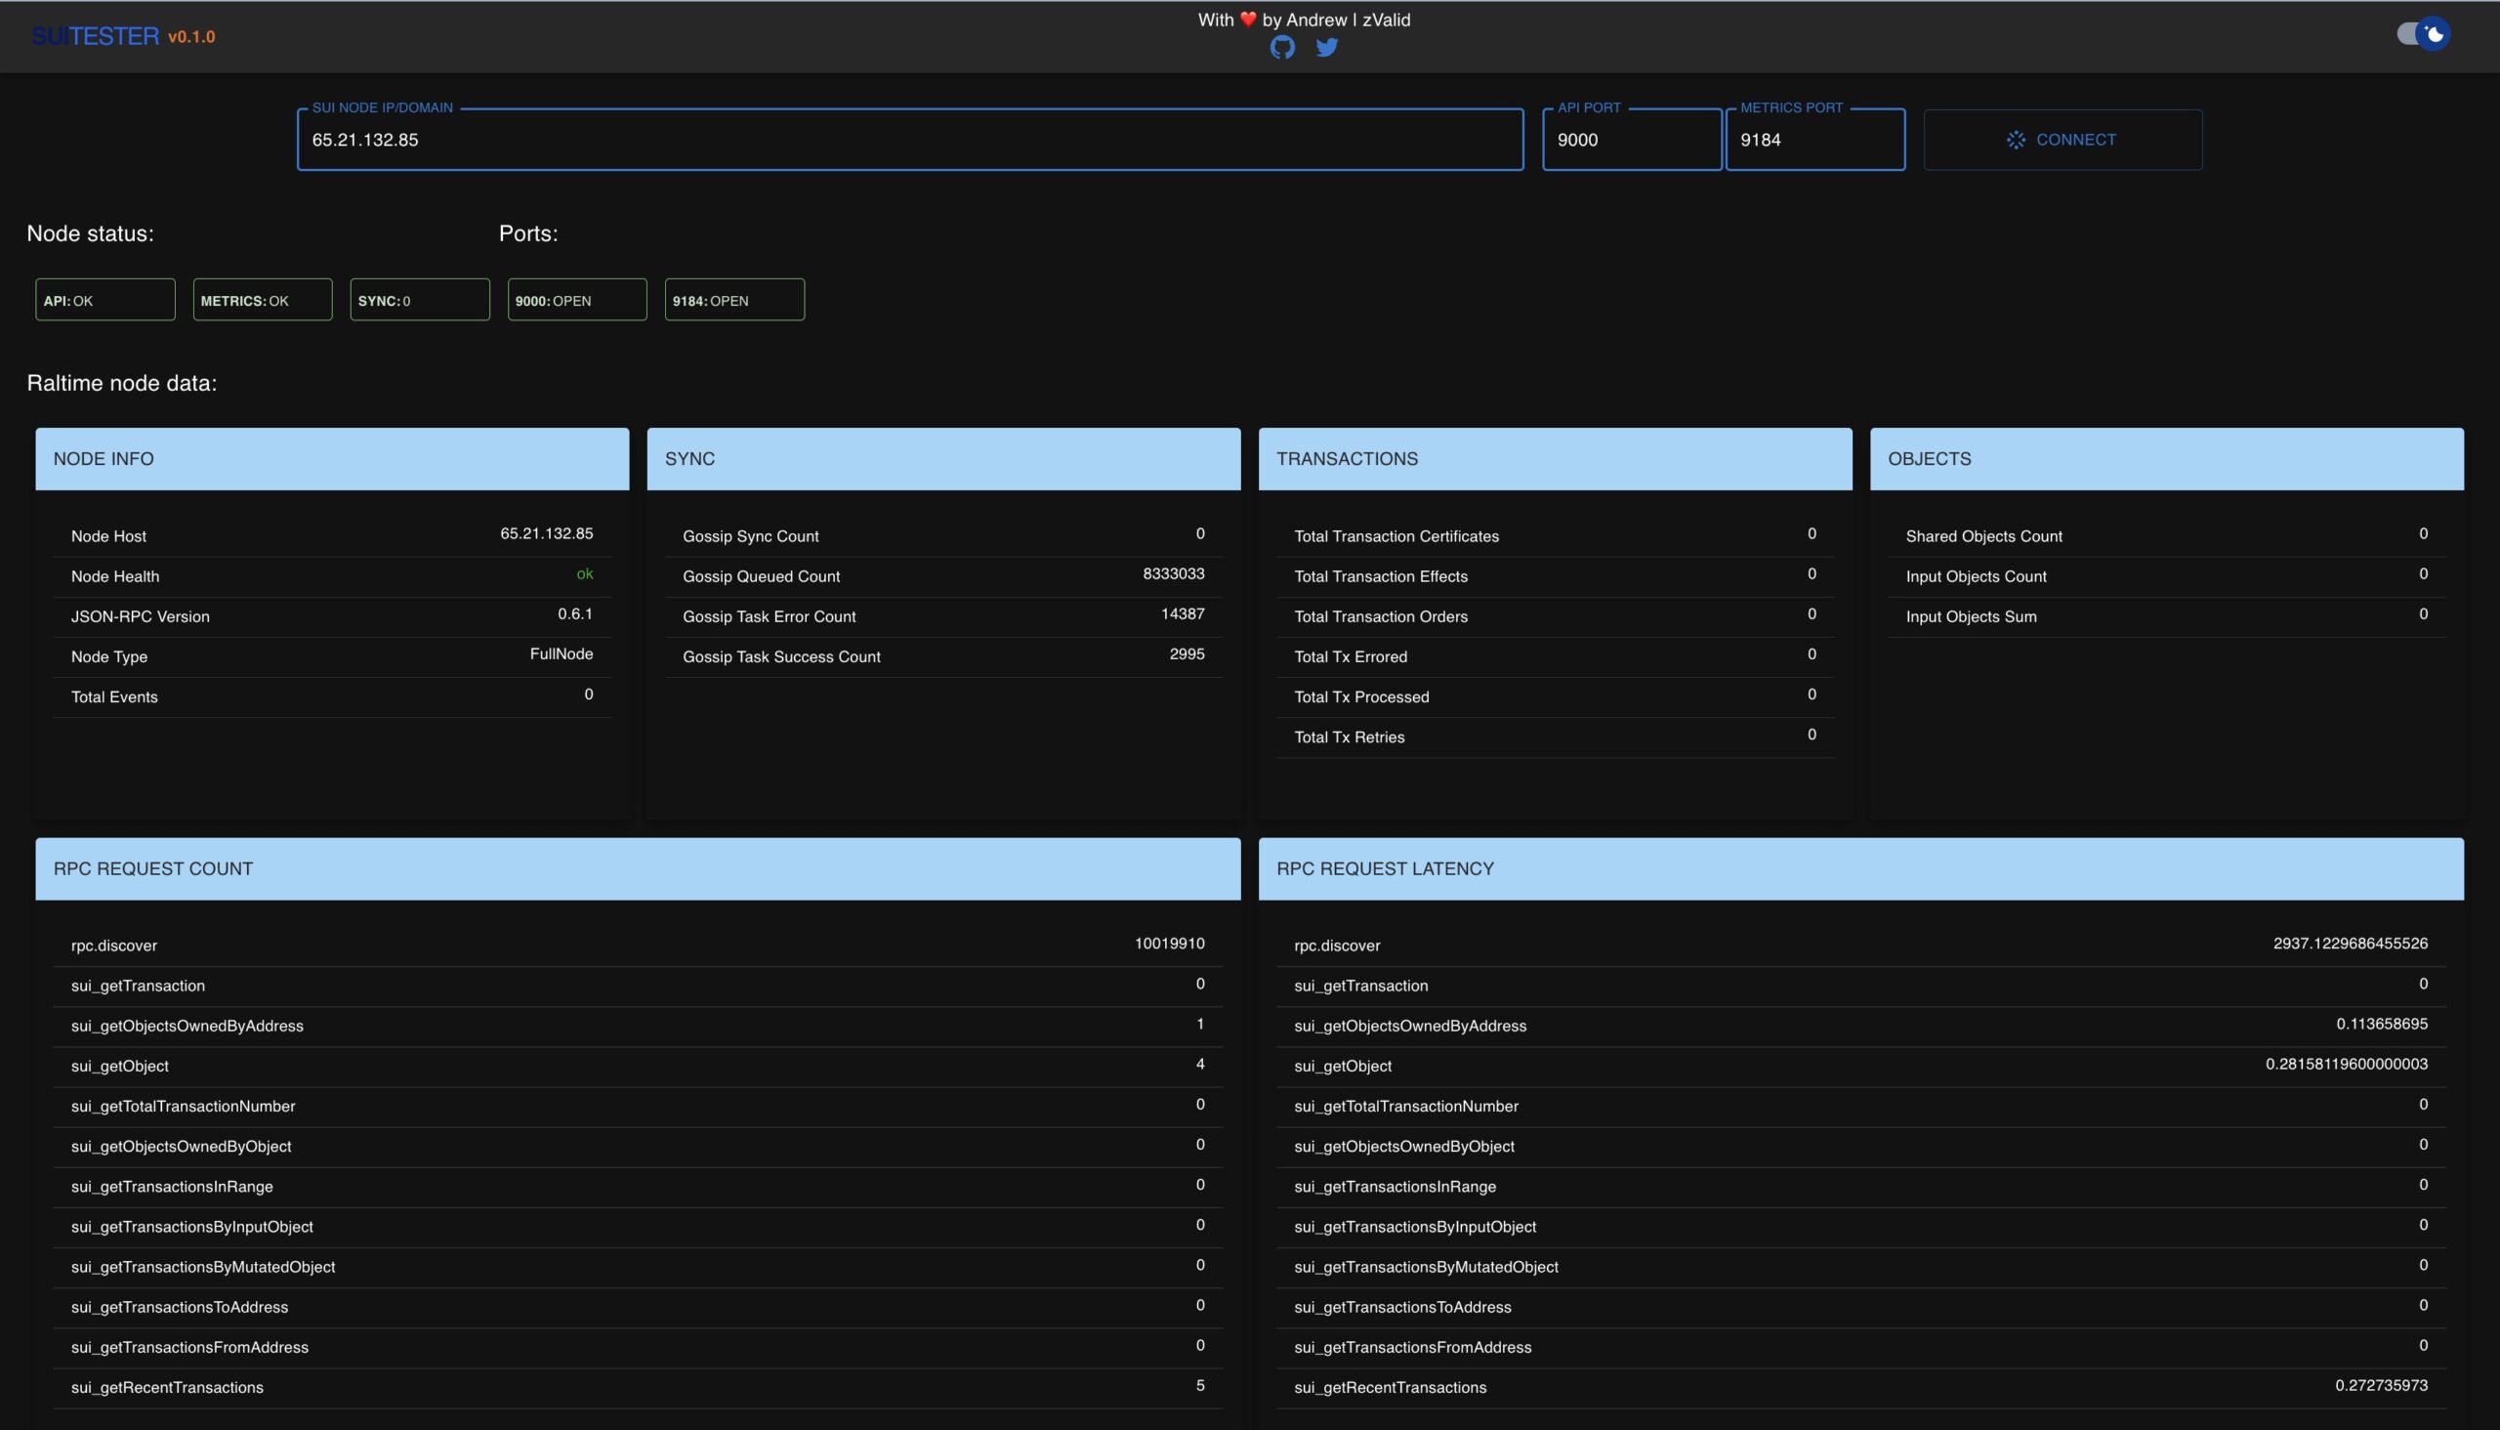Click the API: OK status chip

click(105, 301)
